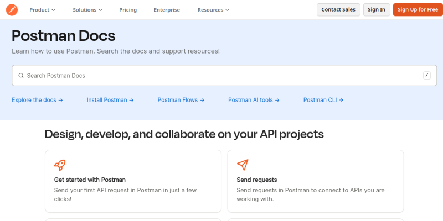Open the Postman AI tools link
The image size is (443, 221).
tap(254, 100)
